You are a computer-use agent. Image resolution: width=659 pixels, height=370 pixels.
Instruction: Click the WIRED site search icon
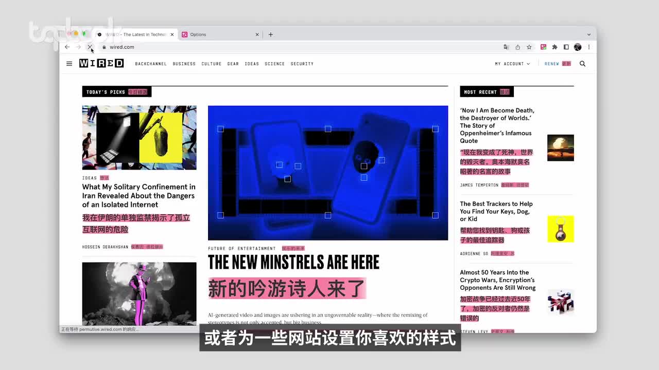pos(582,64)
